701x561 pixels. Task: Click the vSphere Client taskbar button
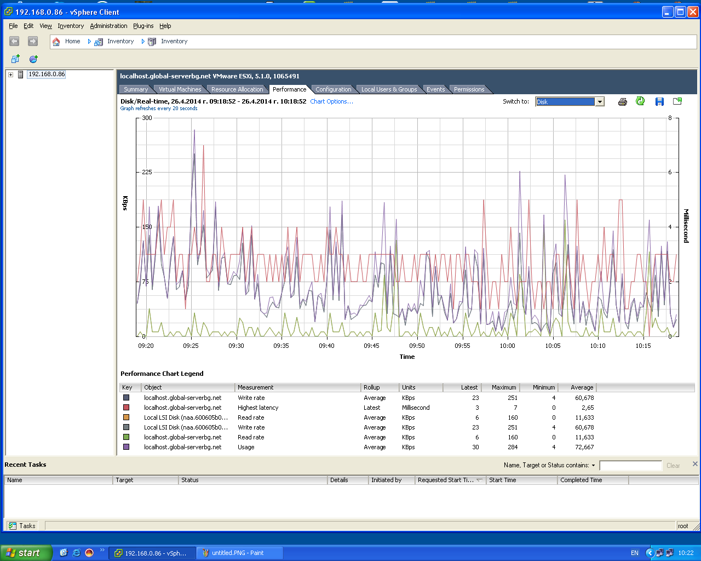point(151,553)
